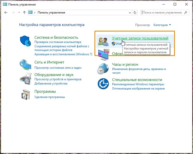Click Просмотр устройств и принтеров link
The height and width of the screenshot is (154, 193).
(x=58, y=79)
